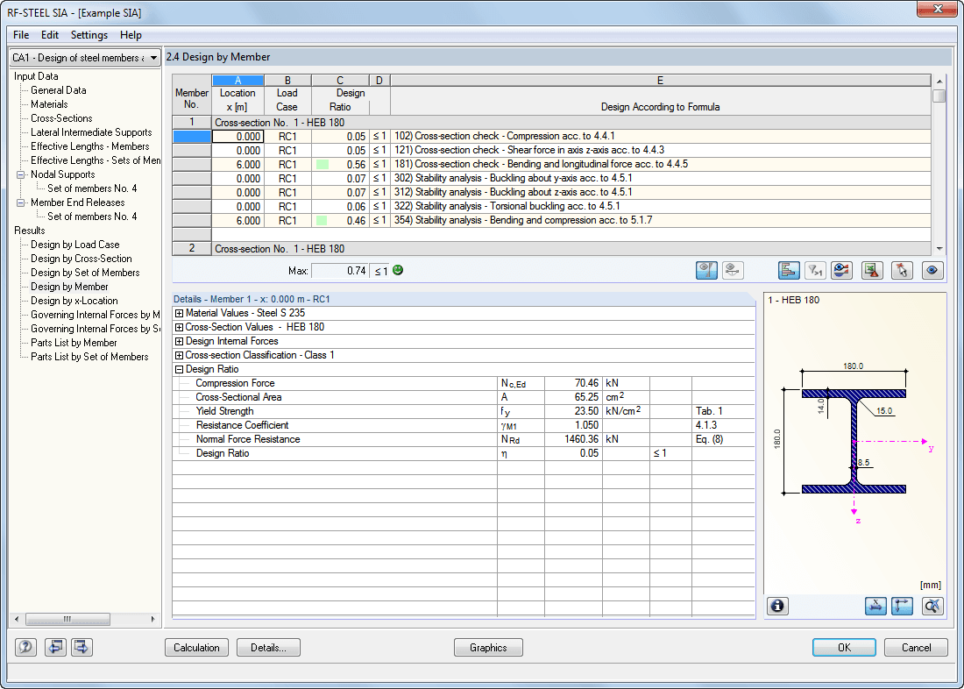Click the filter ratio >1 funnel icon
The image size is (964, 689).
(815, 270)
